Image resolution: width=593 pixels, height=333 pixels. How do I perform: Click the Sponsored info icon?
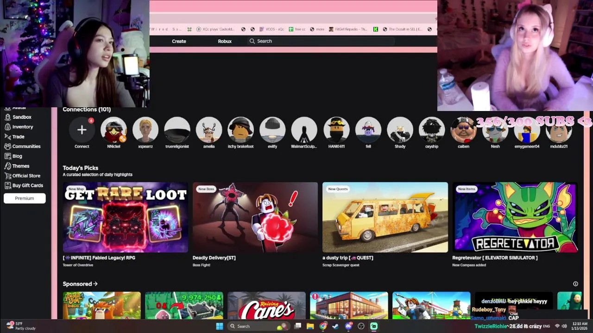tap(575, 284)
